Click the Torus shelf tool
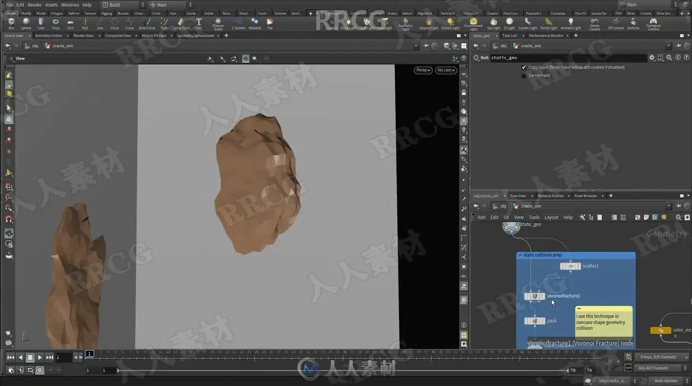Screen dimensions: 692x386 [x=55, y=23]
